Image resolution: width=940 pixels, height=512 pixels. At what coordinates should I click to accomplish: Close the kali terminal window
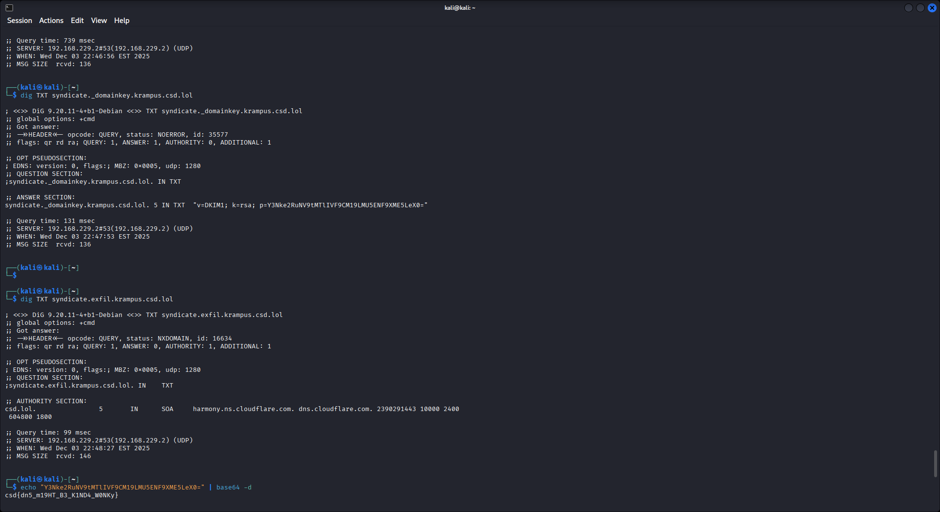[932, 8]
